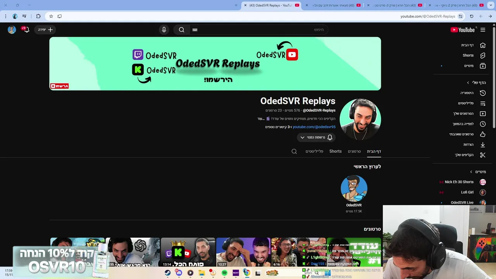
Task: Bookmark the page with the star icon
Action: pos(51,16)
